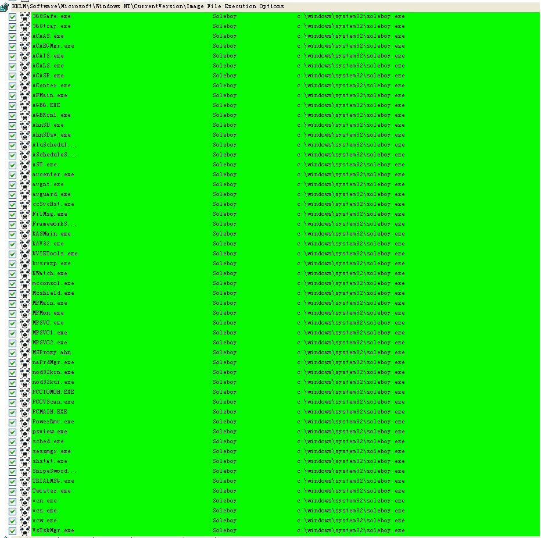
Task: Click the MPMon.exe entry name
Action: pos(48,313)
